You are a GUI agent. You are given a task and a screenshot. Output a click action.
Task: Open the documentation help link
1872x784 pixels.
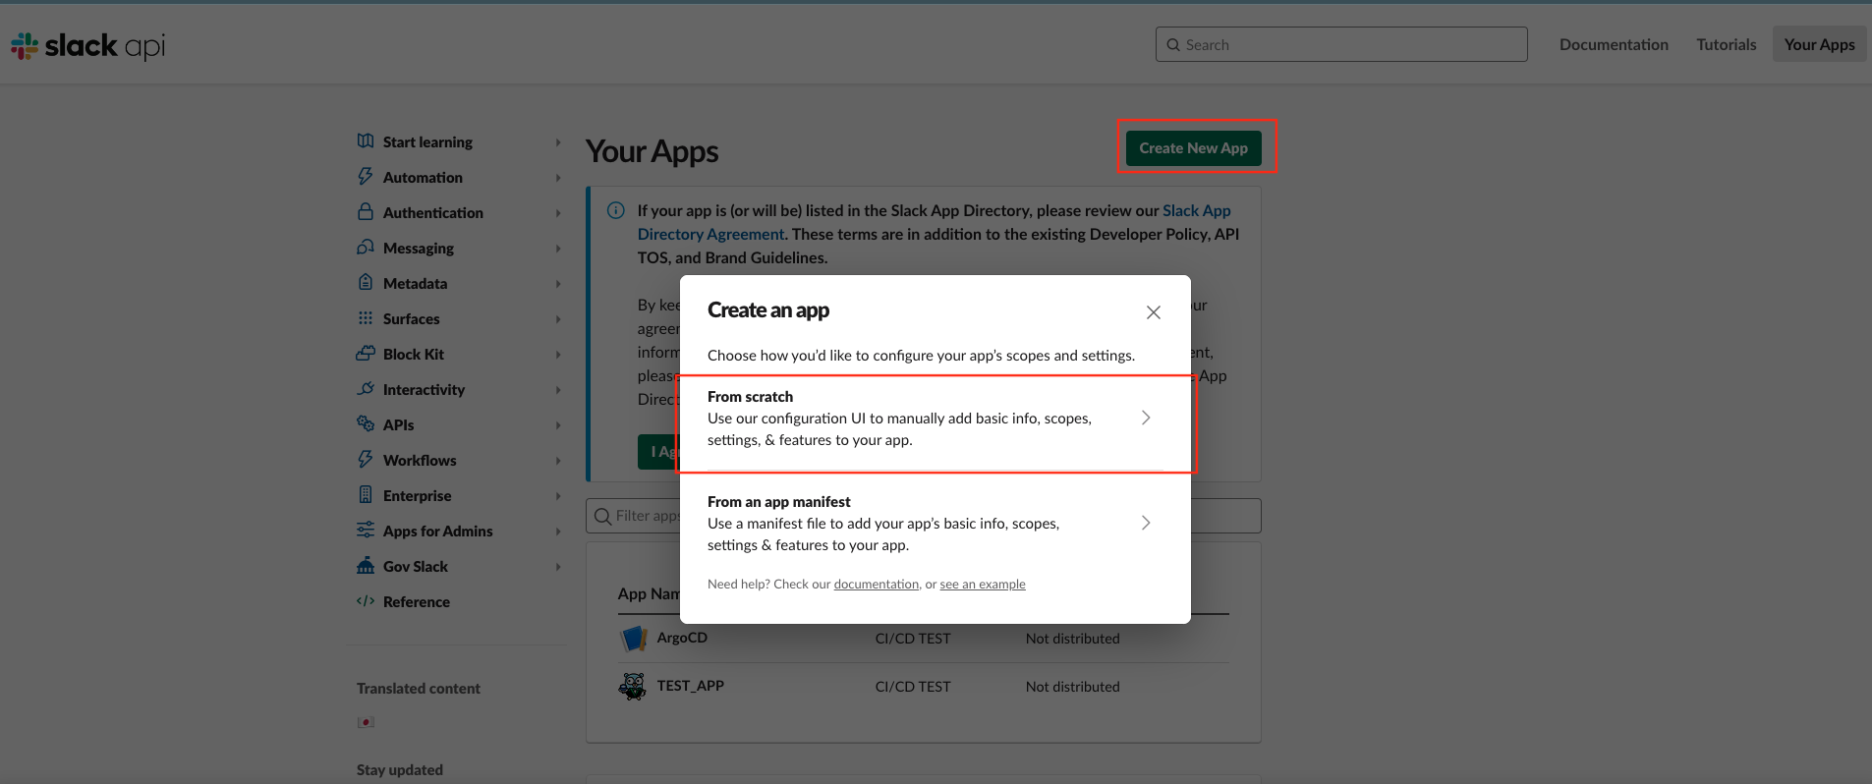point(877,584)
